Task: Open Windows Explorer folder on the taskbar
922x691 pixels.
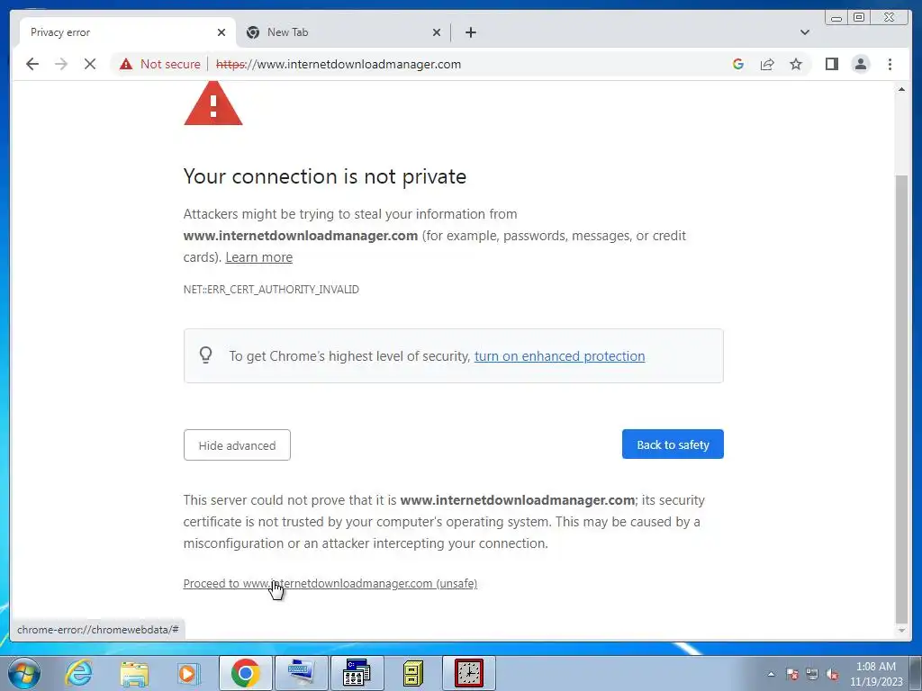Action: (134, 673)
